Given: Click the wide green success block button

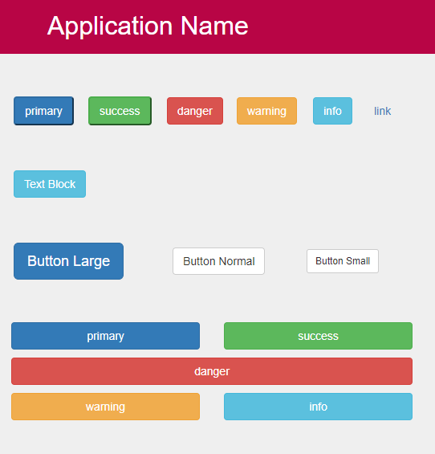Looking at the screenshot, I should [x=318, y=336].
